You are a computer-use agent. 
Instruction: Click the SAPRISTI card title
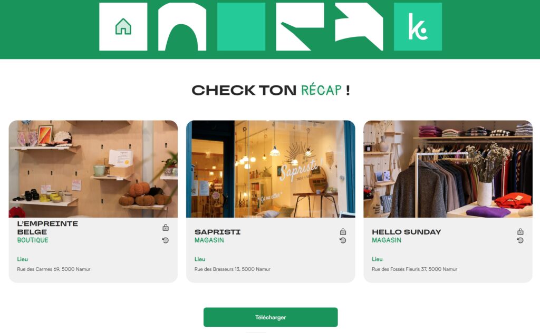point(218,232)
